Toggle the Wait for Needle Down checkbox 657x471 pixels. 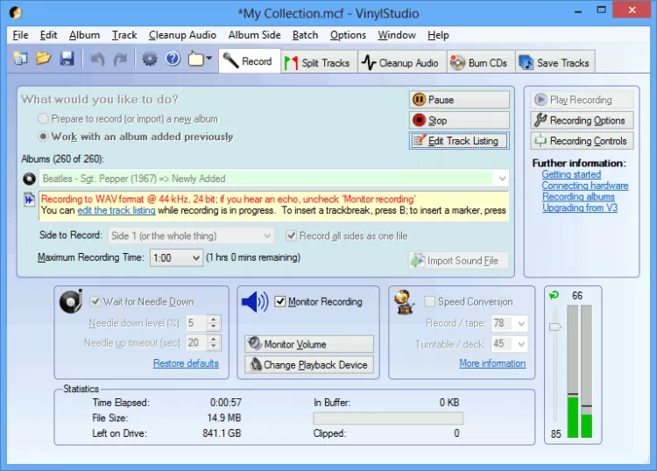click(95, 302)
